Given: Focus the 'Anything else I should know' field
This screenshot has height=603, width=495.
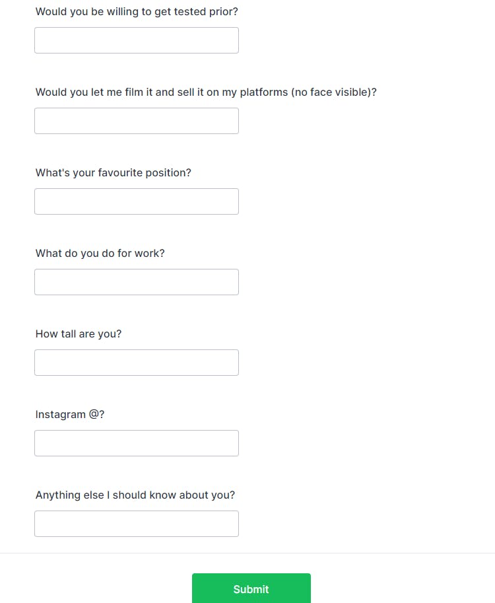Looking at the screenshot, I should tap(136, 524).
